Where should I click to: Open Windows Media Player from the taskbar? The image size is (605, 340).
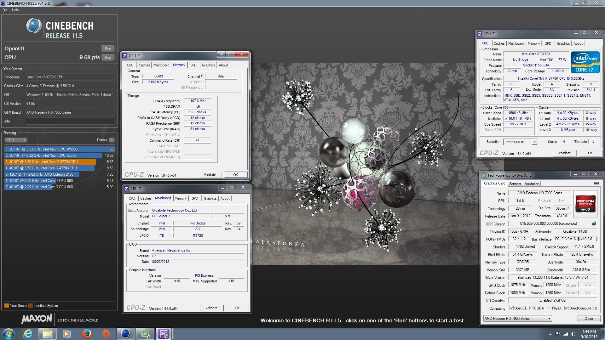pyautogui.click(x=67, y=334)
